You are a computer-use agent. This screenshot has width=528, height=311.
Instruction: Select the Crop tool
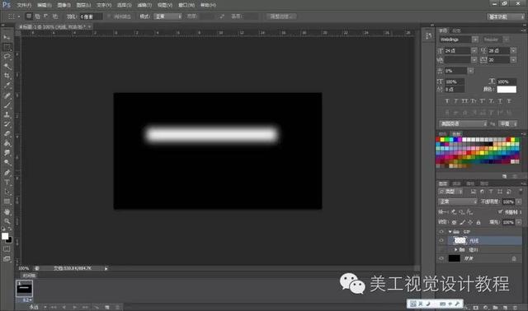[7, 76]
